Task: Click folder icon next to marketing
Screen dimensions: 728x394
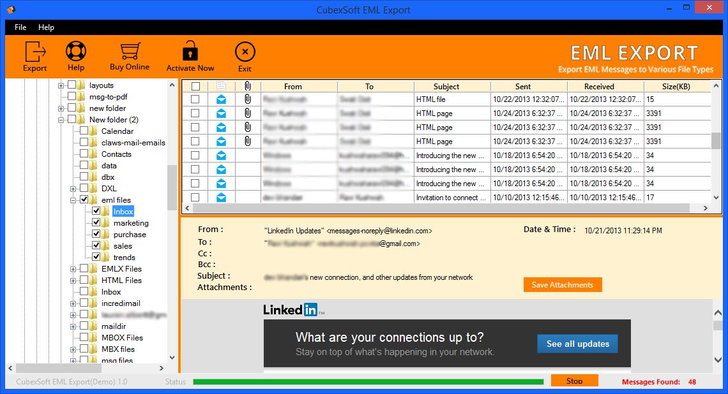Action: tap(106, 223)
